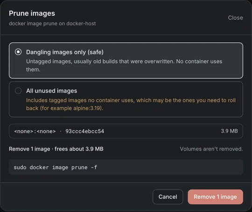Click the 3.9 MB size value
The height and width of the screenshot is (212, 252).
[x=229, y=131]
